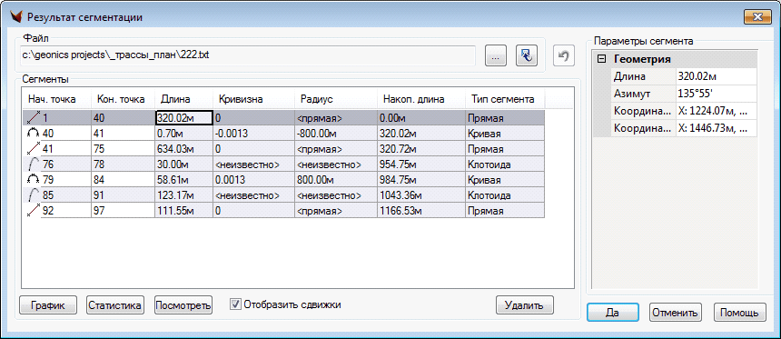Toggle the Отобразить сдвижки checkbox
781x339 pixels.
(235, 304)
